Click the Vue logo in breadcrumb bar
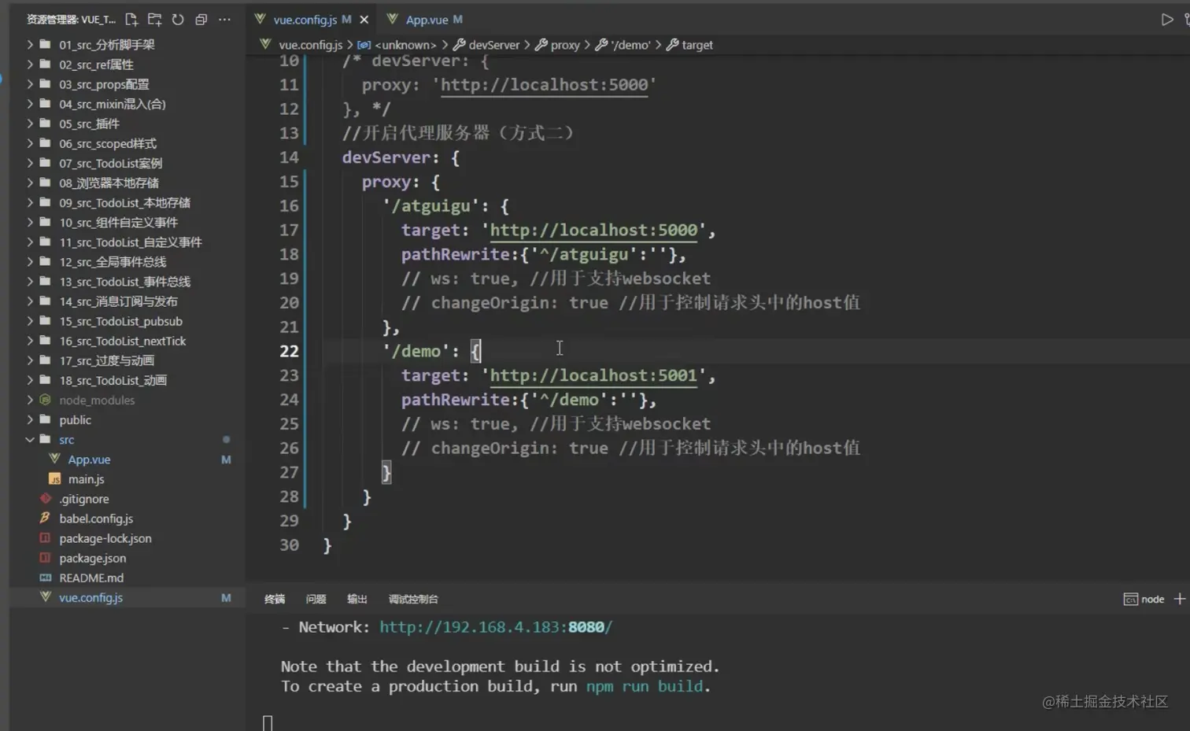The height and width of the screenshot is (731, 1190). coord(266,45)
